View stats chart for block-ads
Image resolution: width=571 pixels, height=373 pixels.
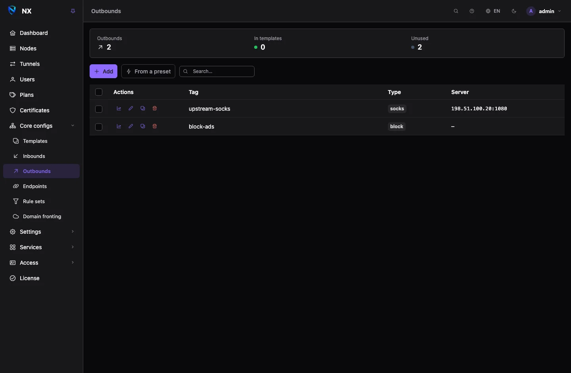pos(119,126)
